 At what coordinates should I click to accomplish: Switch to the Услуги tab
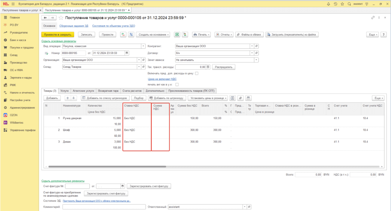pos(65,91)
